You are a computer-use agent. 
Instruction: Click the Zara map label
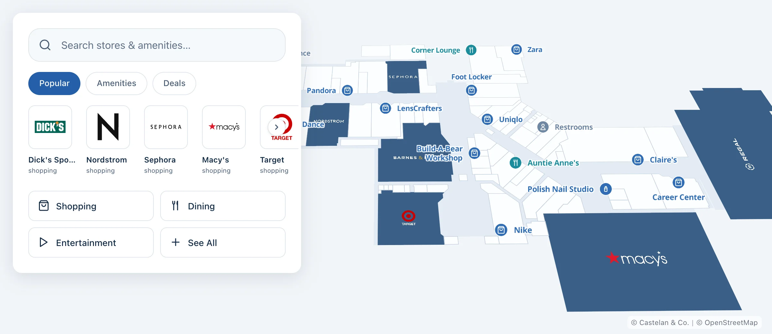tap(535, 50)
